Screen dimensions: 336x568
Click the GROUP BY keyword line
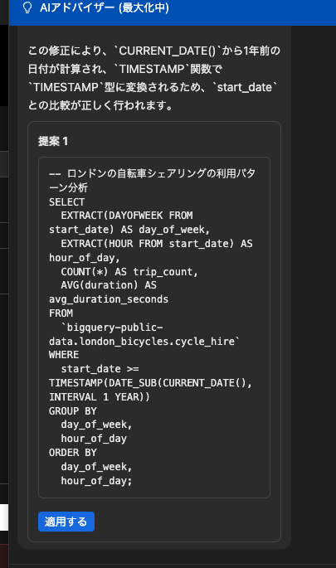[73, 411]
